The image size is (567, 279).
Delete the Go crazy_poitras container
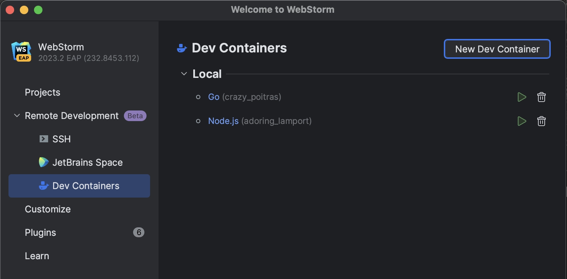(x=542, y=97)
